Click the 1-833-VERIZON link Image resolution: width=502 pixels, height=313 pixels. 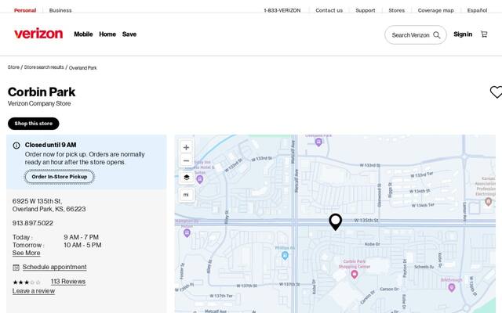click(282, 10)
